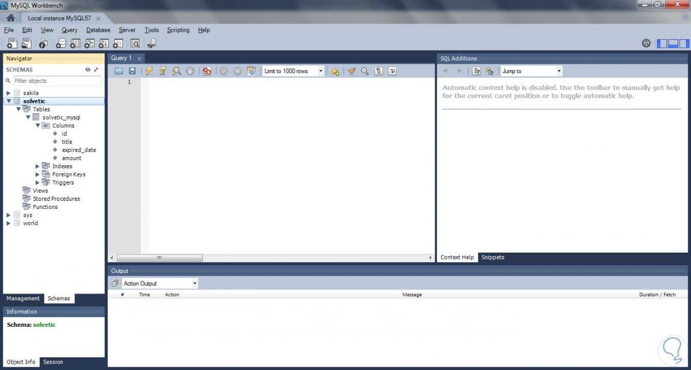Switch to Management tab
Viewport: 691px width, 370px height.
click(x=23, y=298)
